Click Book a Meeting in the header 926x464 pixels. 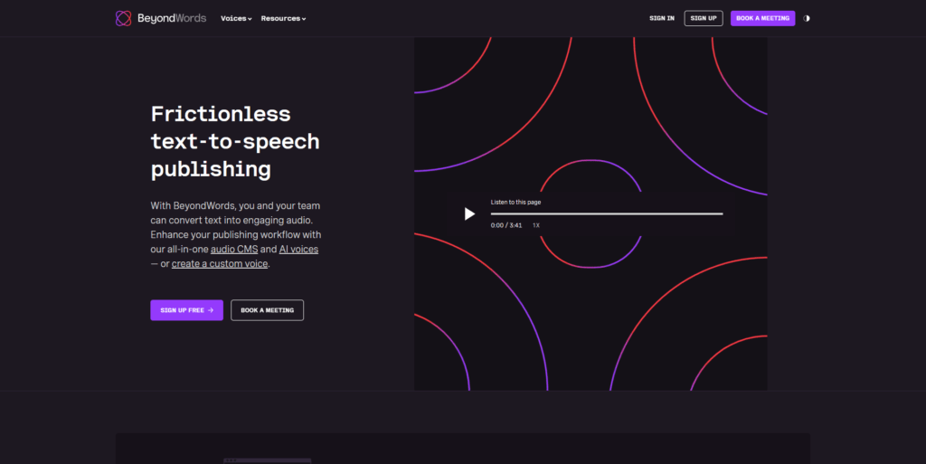tap(762, 18)
